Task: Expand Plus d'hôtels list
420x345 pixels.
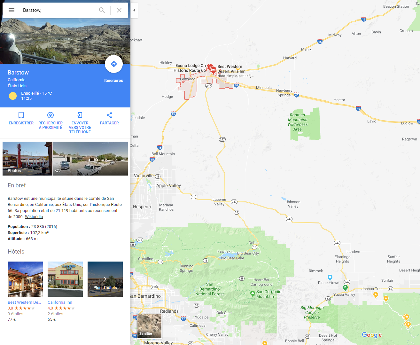Action: (x=105, y=279)
